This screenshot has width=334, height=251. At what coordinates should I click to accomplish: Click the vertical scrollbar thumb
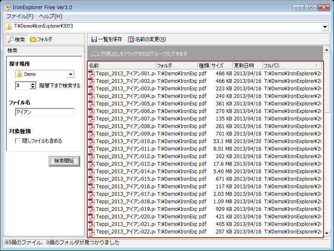point(326,83)
